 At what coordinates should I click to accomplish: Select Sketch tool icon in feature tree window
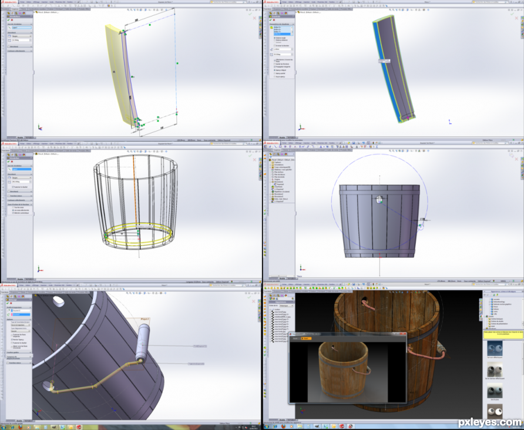(x=266, y=147)
